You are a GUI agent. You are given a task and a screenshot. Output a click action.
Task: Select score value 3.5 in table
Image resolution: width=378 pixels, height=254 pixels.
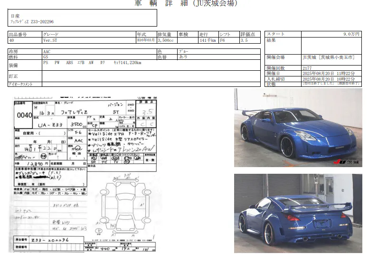pyautogui.click(x=244, y=40)
